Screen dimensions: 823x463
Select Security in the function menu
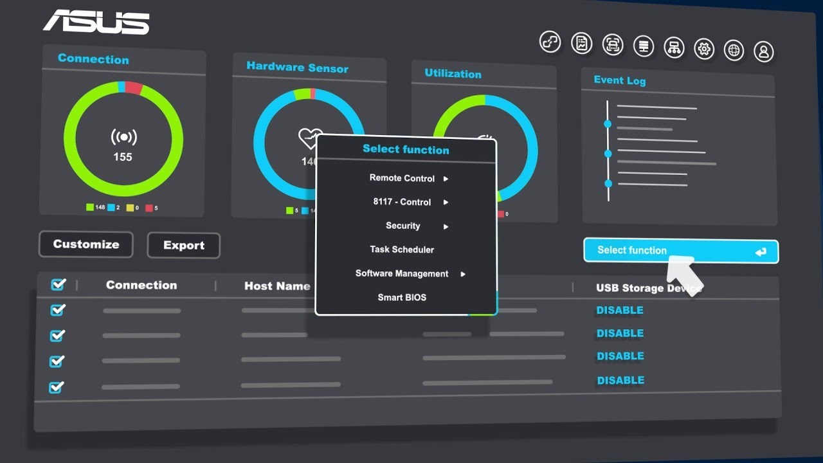coord(403,226)
